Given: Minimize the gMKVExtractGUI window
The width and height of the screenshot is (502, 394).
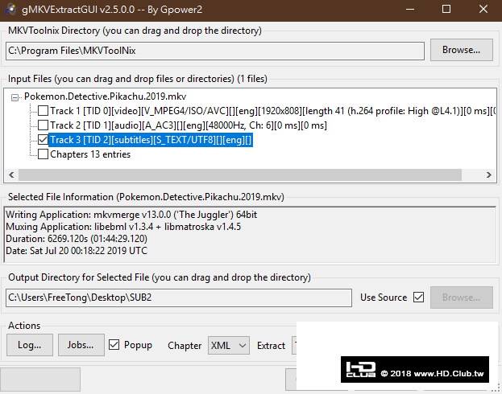Looking at the screenshot, I should [x=410, y=10].
